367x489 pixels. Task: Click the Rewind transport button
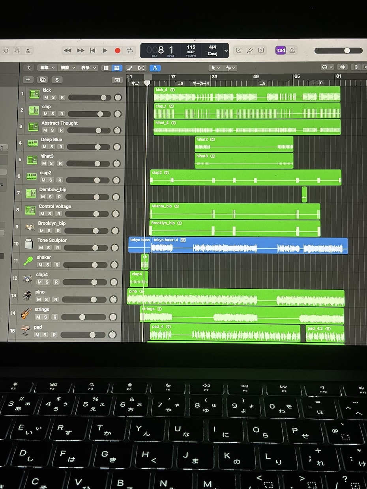pos(67,50)
